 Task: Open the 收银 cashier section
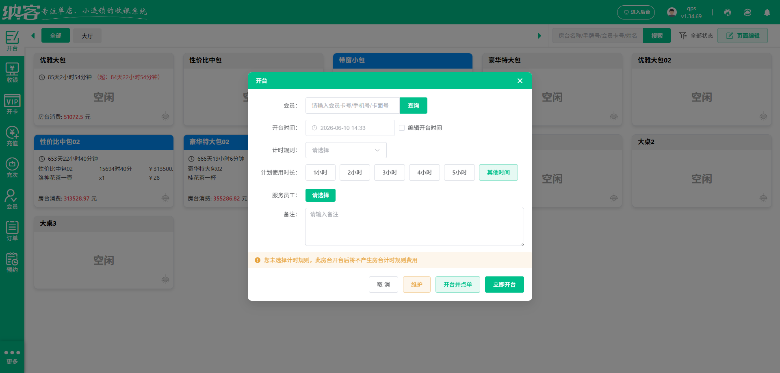[12, 73]
